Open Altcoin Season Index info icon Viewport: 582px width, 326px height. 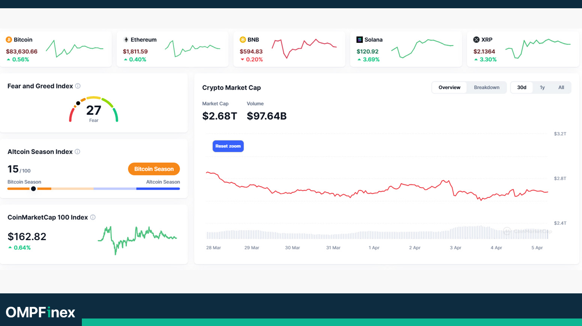tap(77, 152)
